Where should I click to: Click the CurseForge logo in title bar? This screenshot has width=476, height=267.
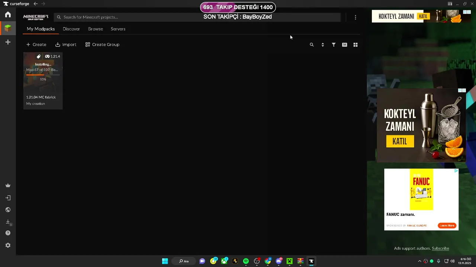[x=16, y=4]
